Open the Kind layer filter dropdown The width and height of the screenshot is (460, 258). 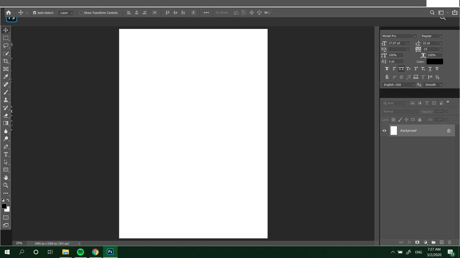(395, 103)
